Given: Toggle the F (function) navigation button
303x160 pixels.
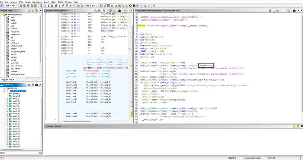Looking at the screenshot, I should point(63,6).
